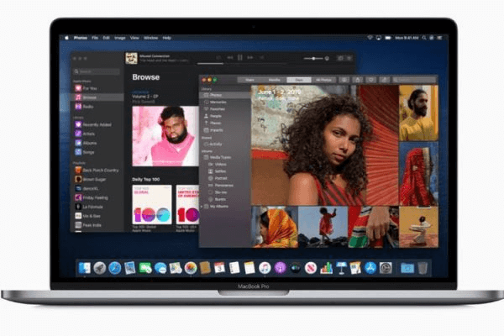Open Wi-Fi status in menu bar
The height and width of the screenshot is (336, 504).
pyautogui.click(x=370, y=38)
